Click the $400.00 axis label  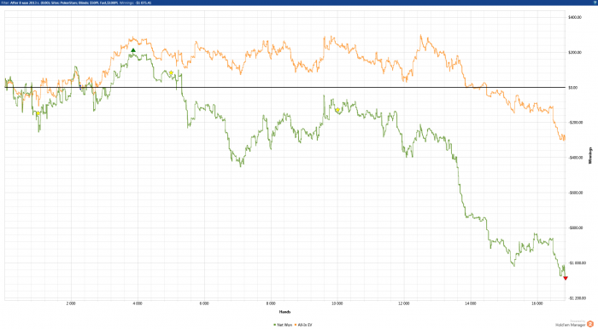tap(575, 18)
